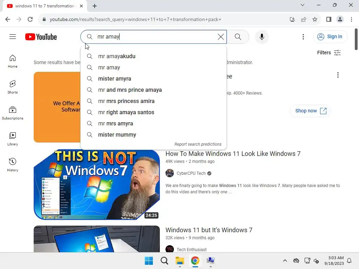Close the 'windows 11 to 7 transformation' tab
Image resolution: width=359 pixels, height=269 pixels.
[x=81, y=6]
